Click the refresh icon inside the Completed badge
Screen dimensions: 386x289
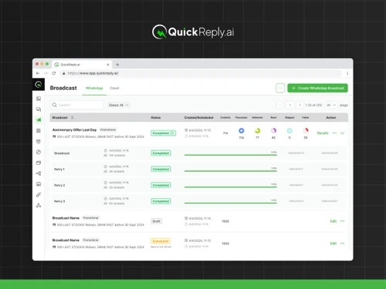173,133
